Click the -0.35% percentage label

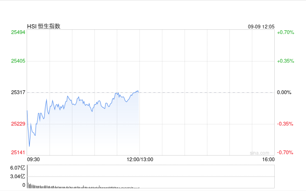pyautogui.click(x=285, y=124)
